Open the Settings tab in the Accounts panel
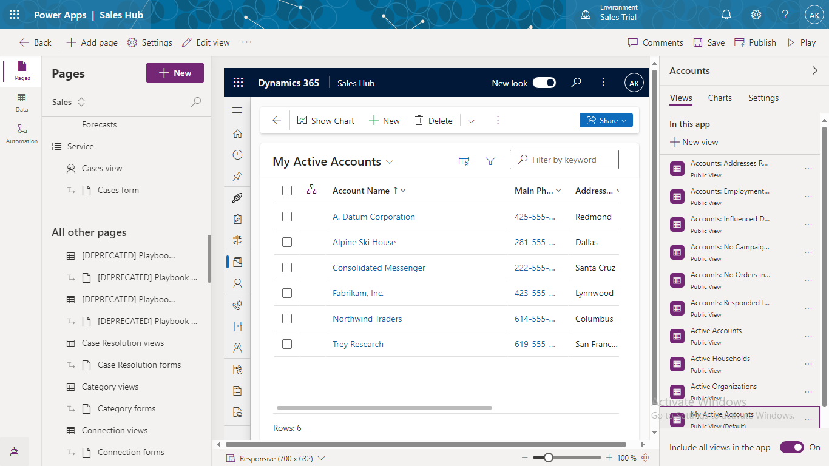Image resolution: width=829 pixels, height=466 pixels. click(x=763, y=98)
